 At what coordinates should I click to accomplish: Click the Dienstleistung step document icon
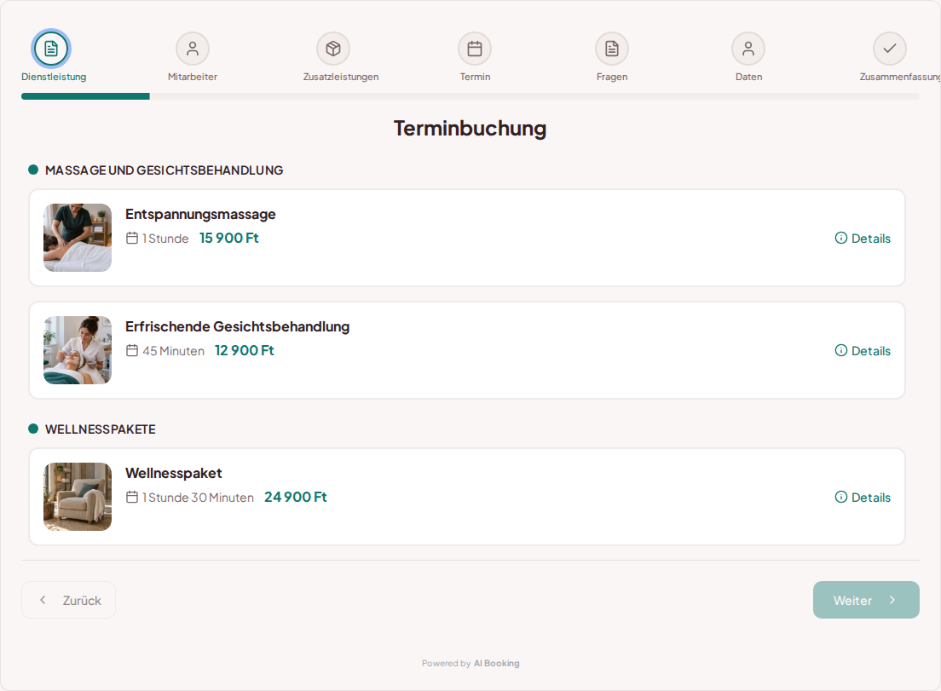51,49
